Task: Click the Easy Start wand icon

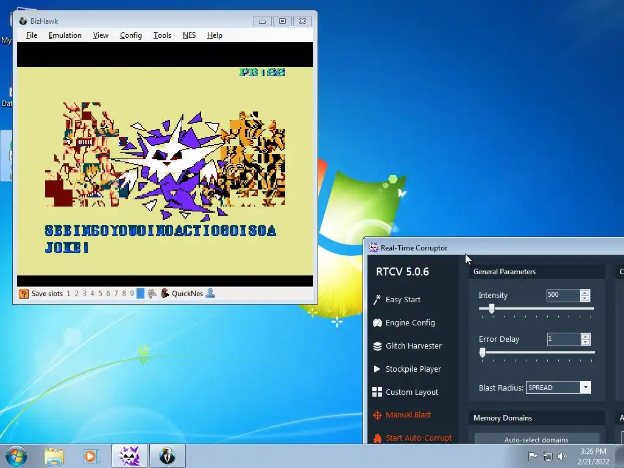Action: tap(377, 300)
